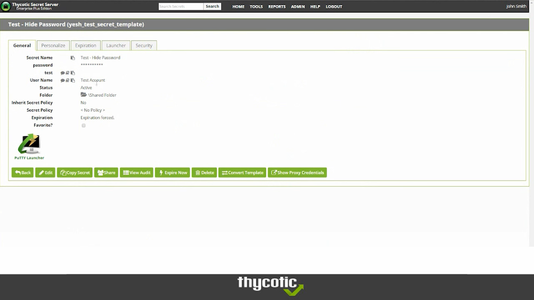Viewport: 534px width, 300px height.
Task: Copy the test field value
Action: (73, 72)
